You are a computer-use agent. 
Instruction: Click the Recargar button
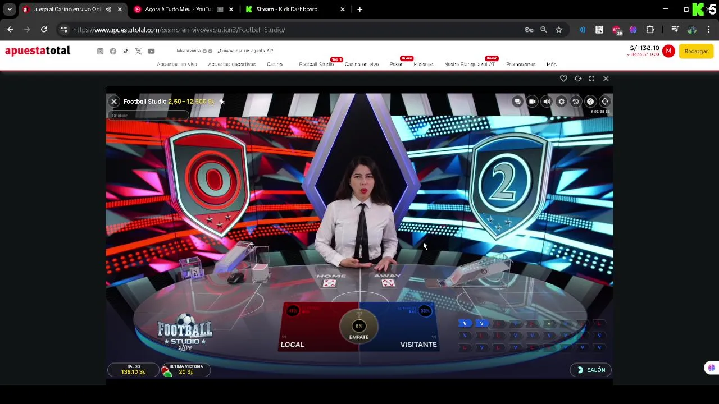pyautogui.click(x=696, y=51)
